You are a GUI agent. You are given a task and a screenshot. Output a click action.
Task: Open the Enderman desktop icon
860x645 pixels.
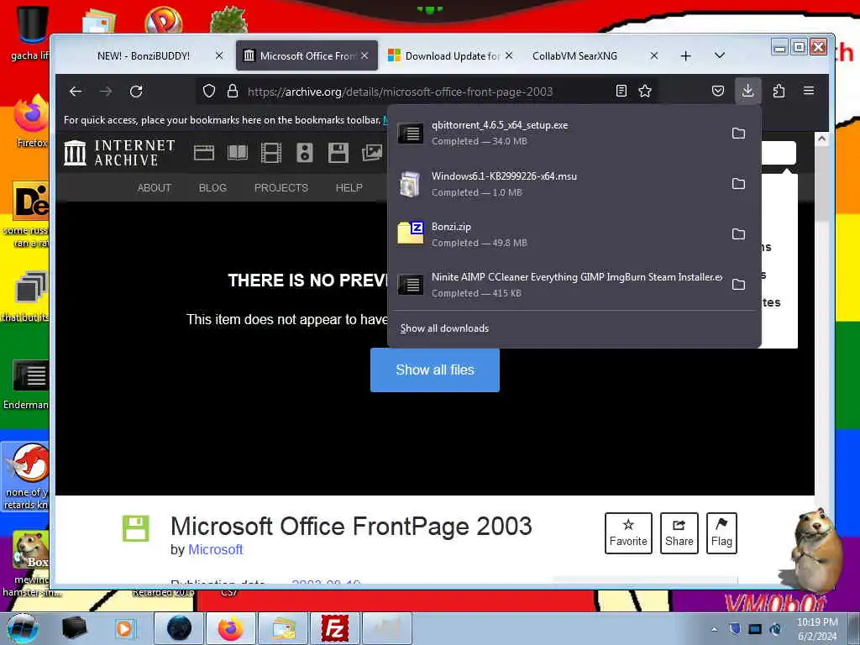pyautogui.click(x=28, y=384)
